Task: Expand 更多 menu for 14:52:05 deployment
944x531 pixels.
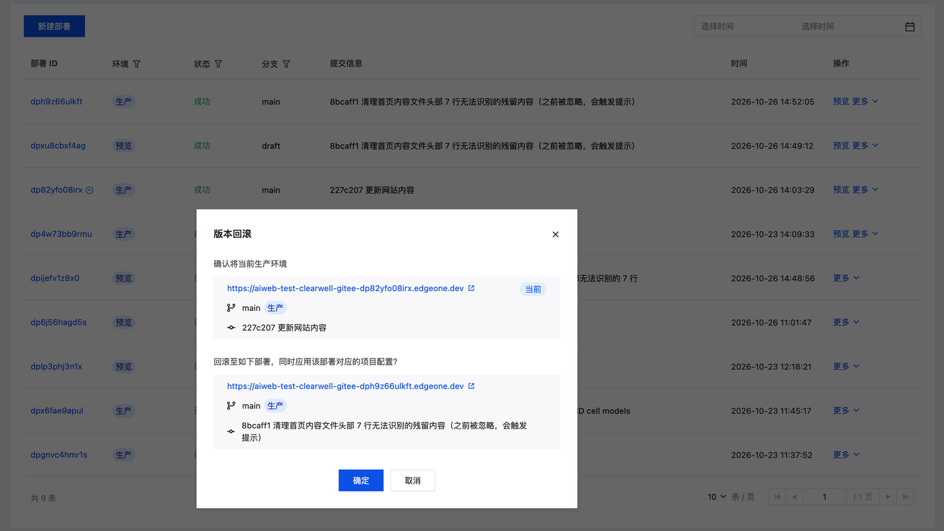Action: [865, 102]
